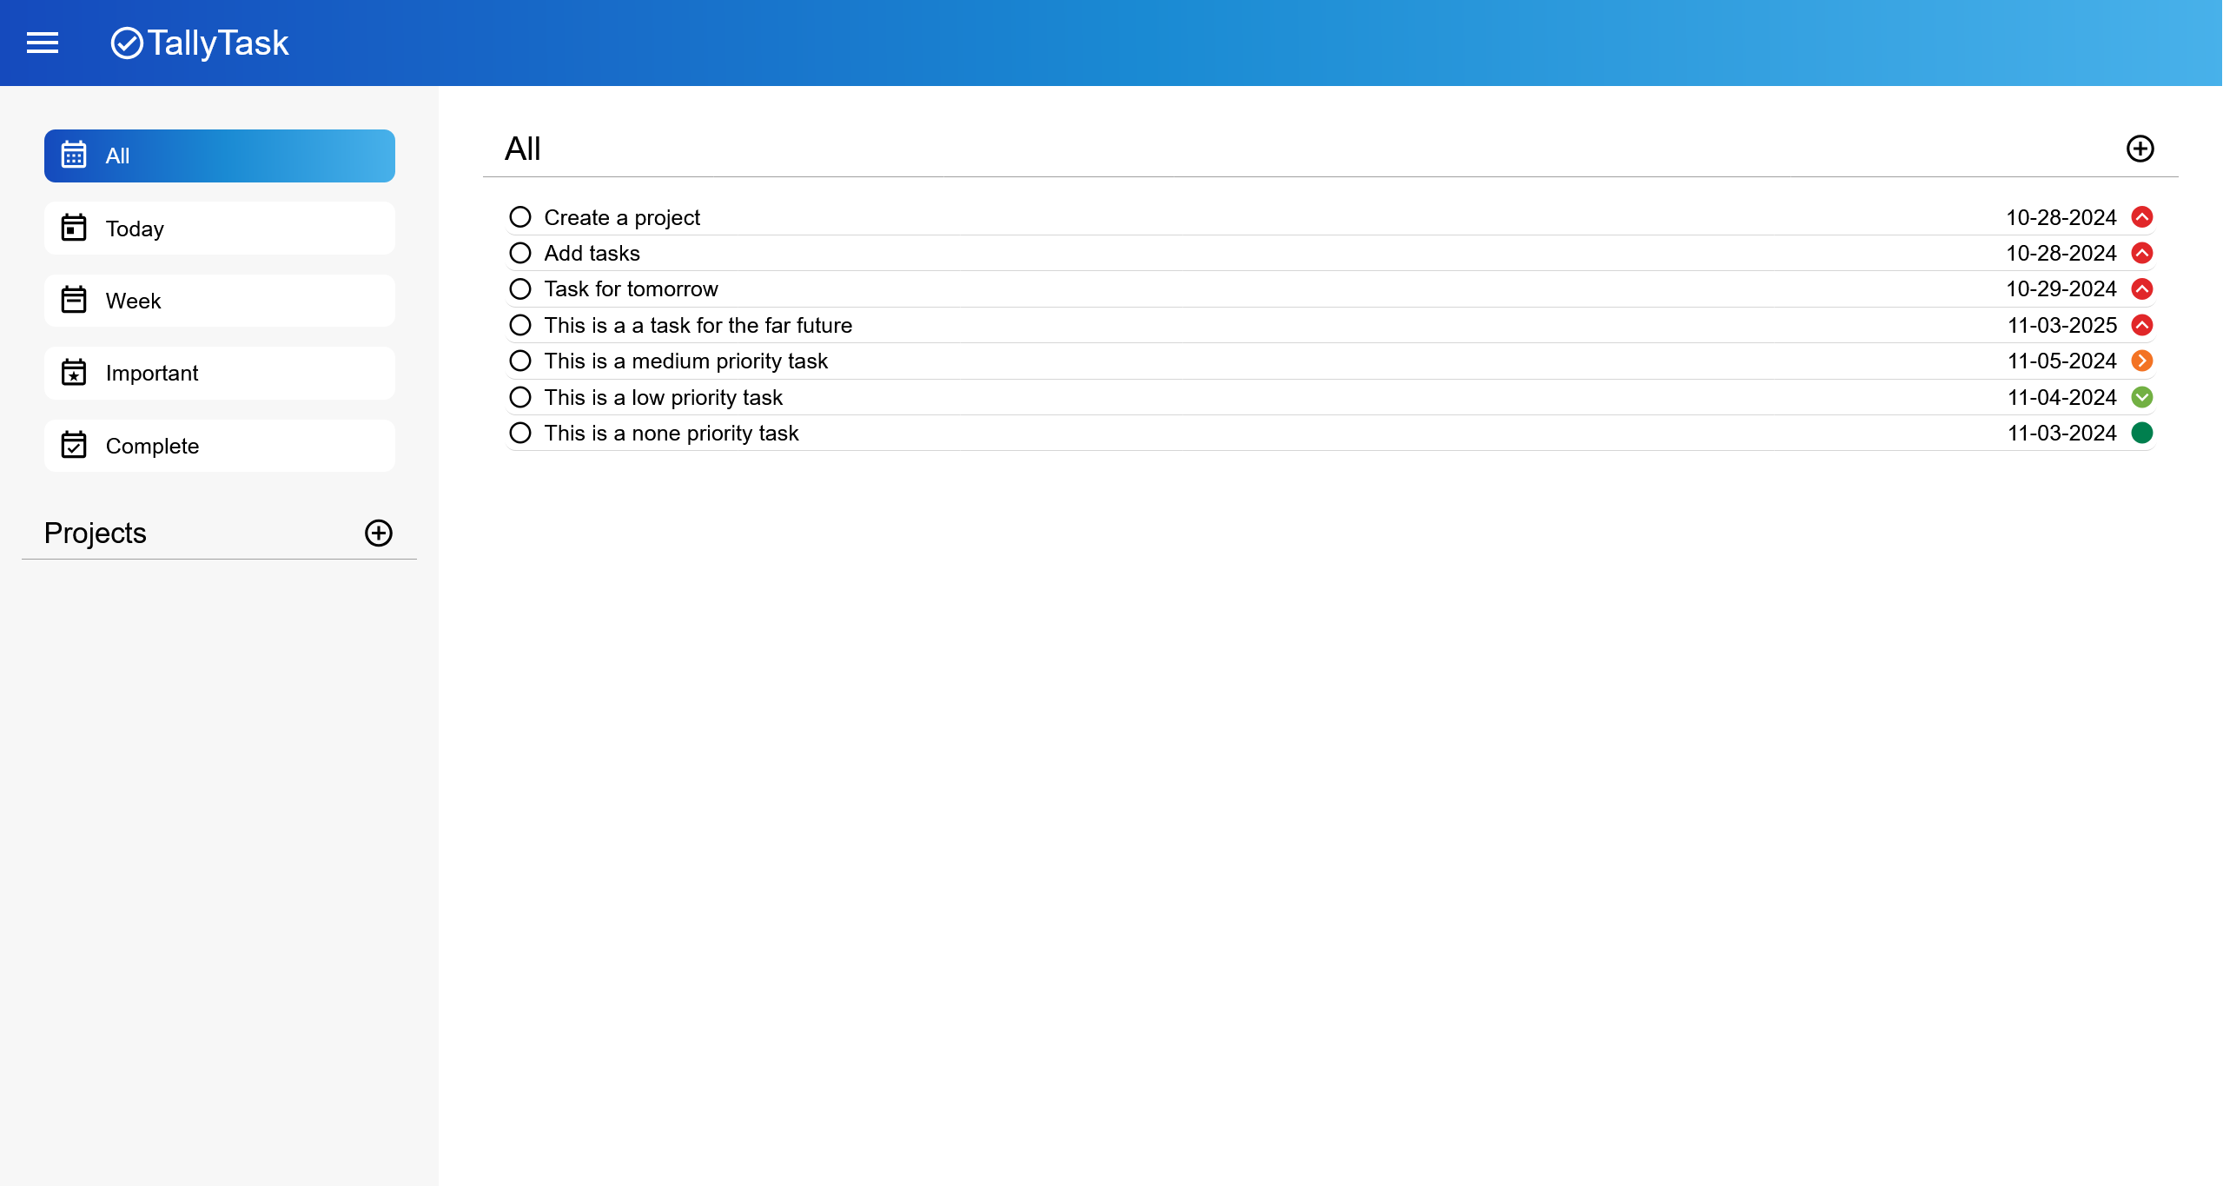Open the Today view
The width and height of the screenshot is (2223, 1186).
pos(220,229)
